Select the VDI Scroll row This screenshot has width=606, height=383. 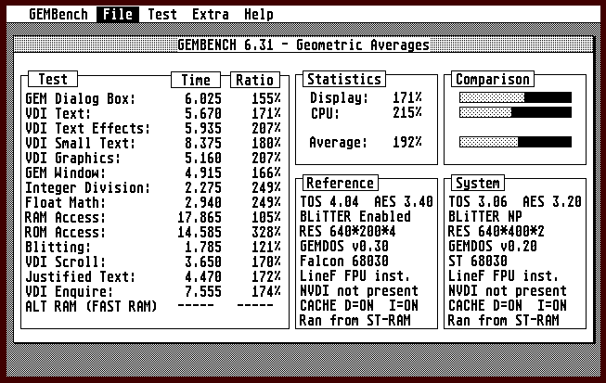coord(153,262)
